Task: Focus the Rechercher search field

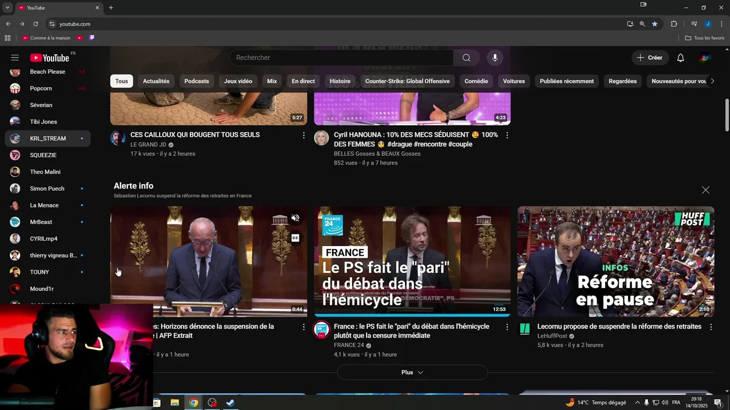Action: 342,58
